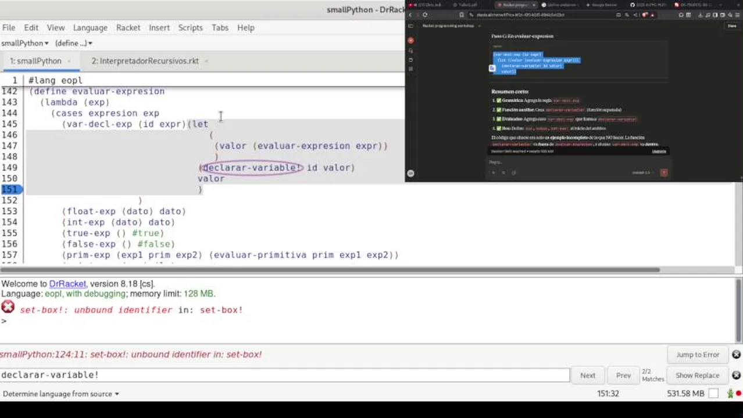Image resolution: width=743 pixels, height=418 pixels.
Task: Expand the (define ...) definitions dropdown
Action: click(74, 43)
